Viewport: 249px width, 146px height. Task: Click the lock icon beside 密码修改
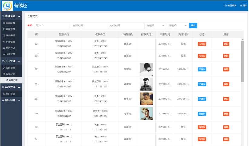225,5
